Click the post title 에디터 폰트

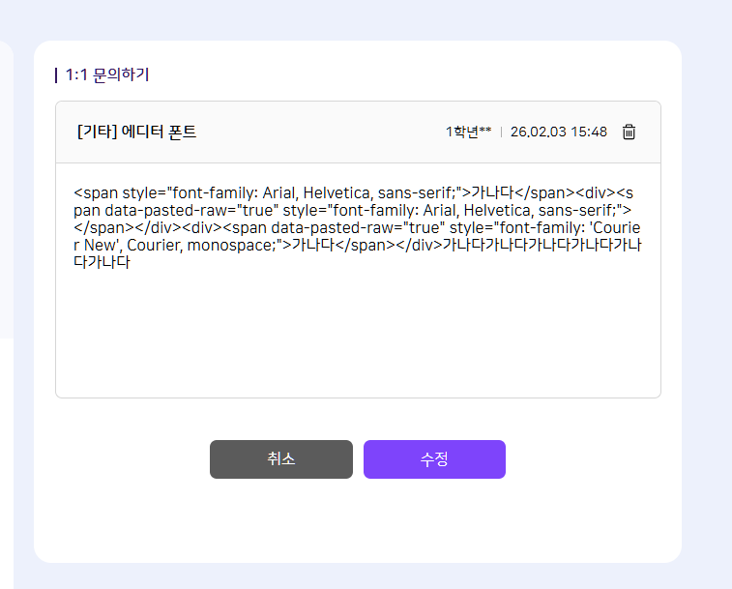click(160, 133)
